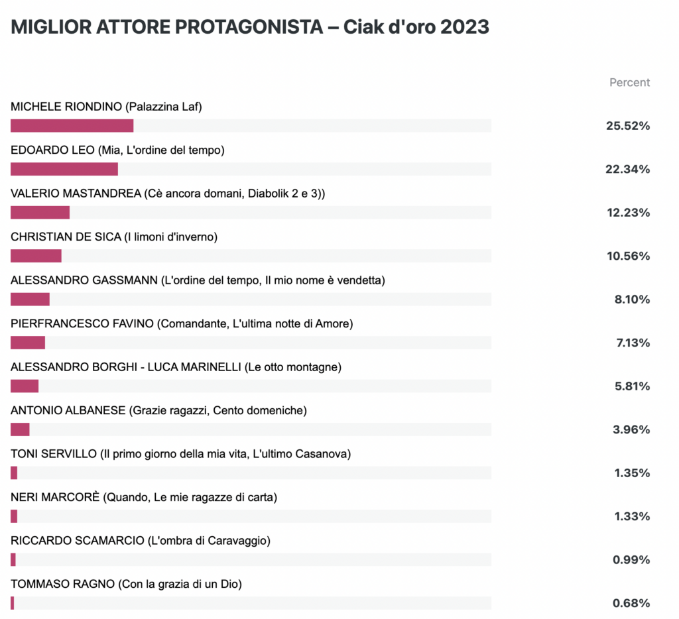
Task: Click the 25.52% percentage value
Action: (x=628, y=126)
